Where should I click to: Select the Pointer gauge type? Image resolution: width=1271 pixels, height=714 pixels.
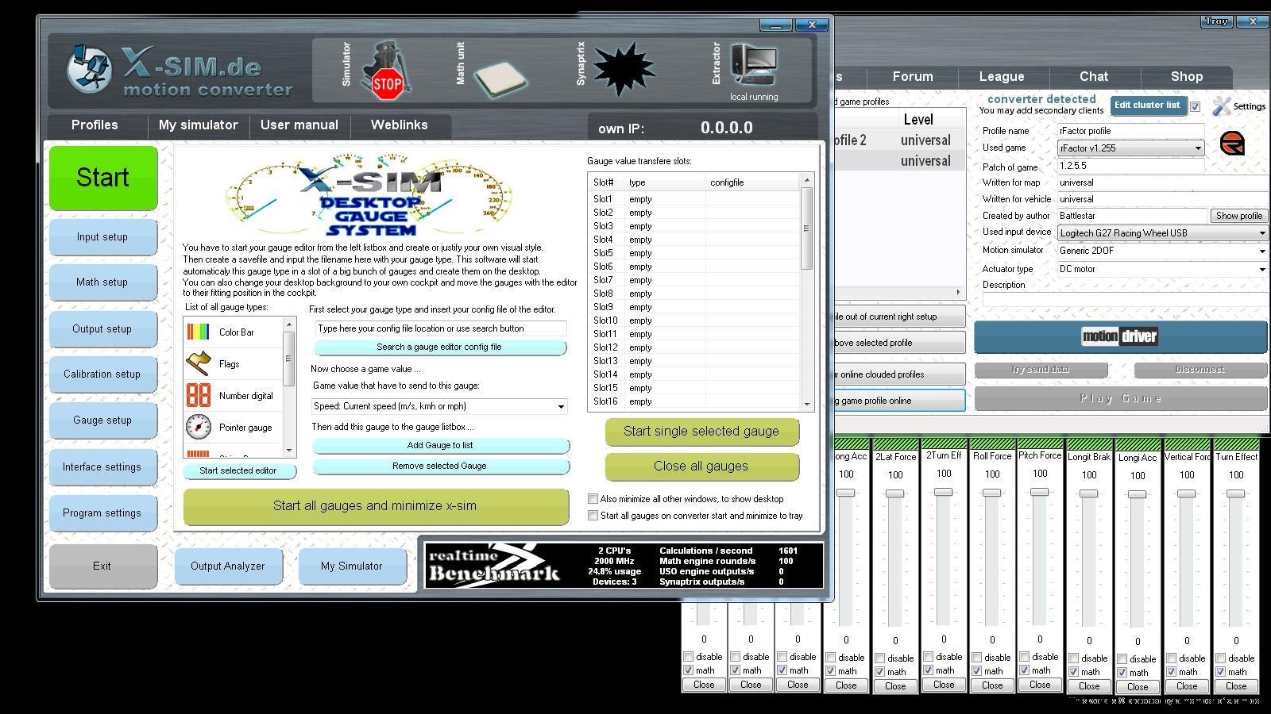[234, 428]
